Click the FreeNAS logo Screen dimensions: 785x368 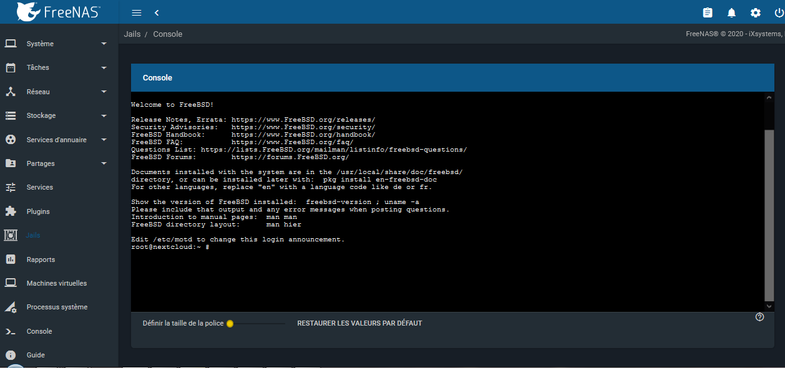[59, 11]
